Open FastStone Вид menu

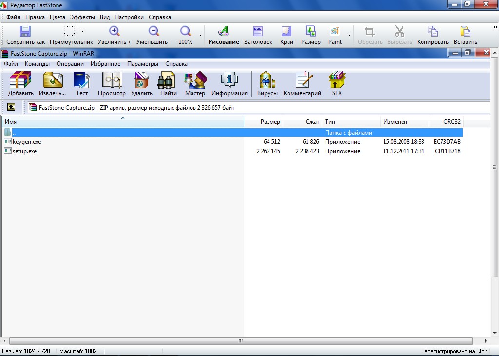pos(105,17)
